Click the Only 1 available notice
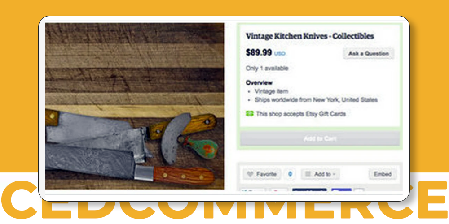The image size is (449, 224). point(267,69)
